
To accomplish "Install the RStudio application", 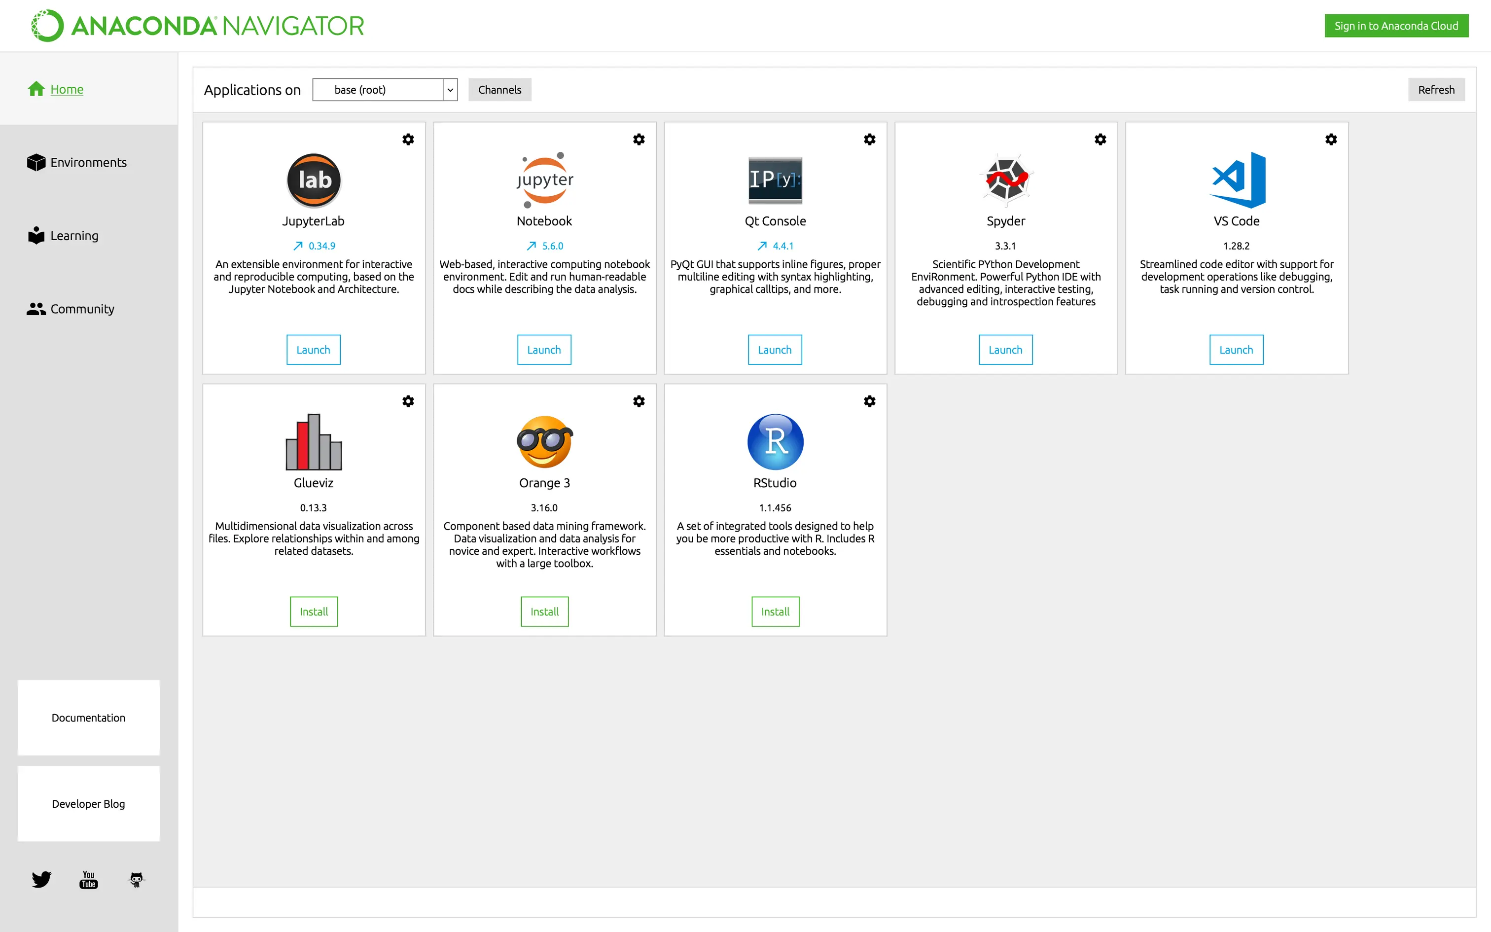I will tap(775, 611).
